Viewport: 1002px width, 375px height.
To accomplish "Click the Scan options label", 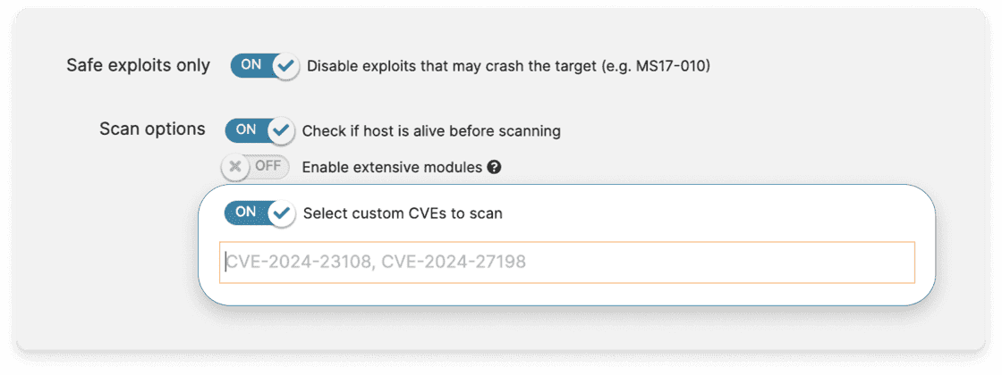I will tap(152, 129).
